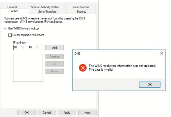
Task: Open the Name Servers tab
Action: [81, 7]
